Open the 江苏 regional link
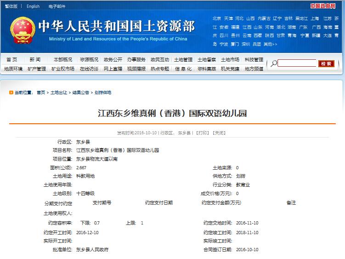This screenshot has width=345, height=259. click(328, 18)
